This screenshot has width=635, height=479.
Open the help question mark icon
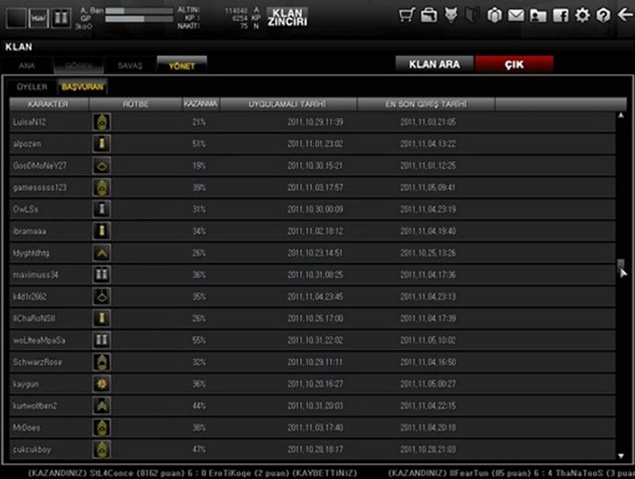click(603, 16)
